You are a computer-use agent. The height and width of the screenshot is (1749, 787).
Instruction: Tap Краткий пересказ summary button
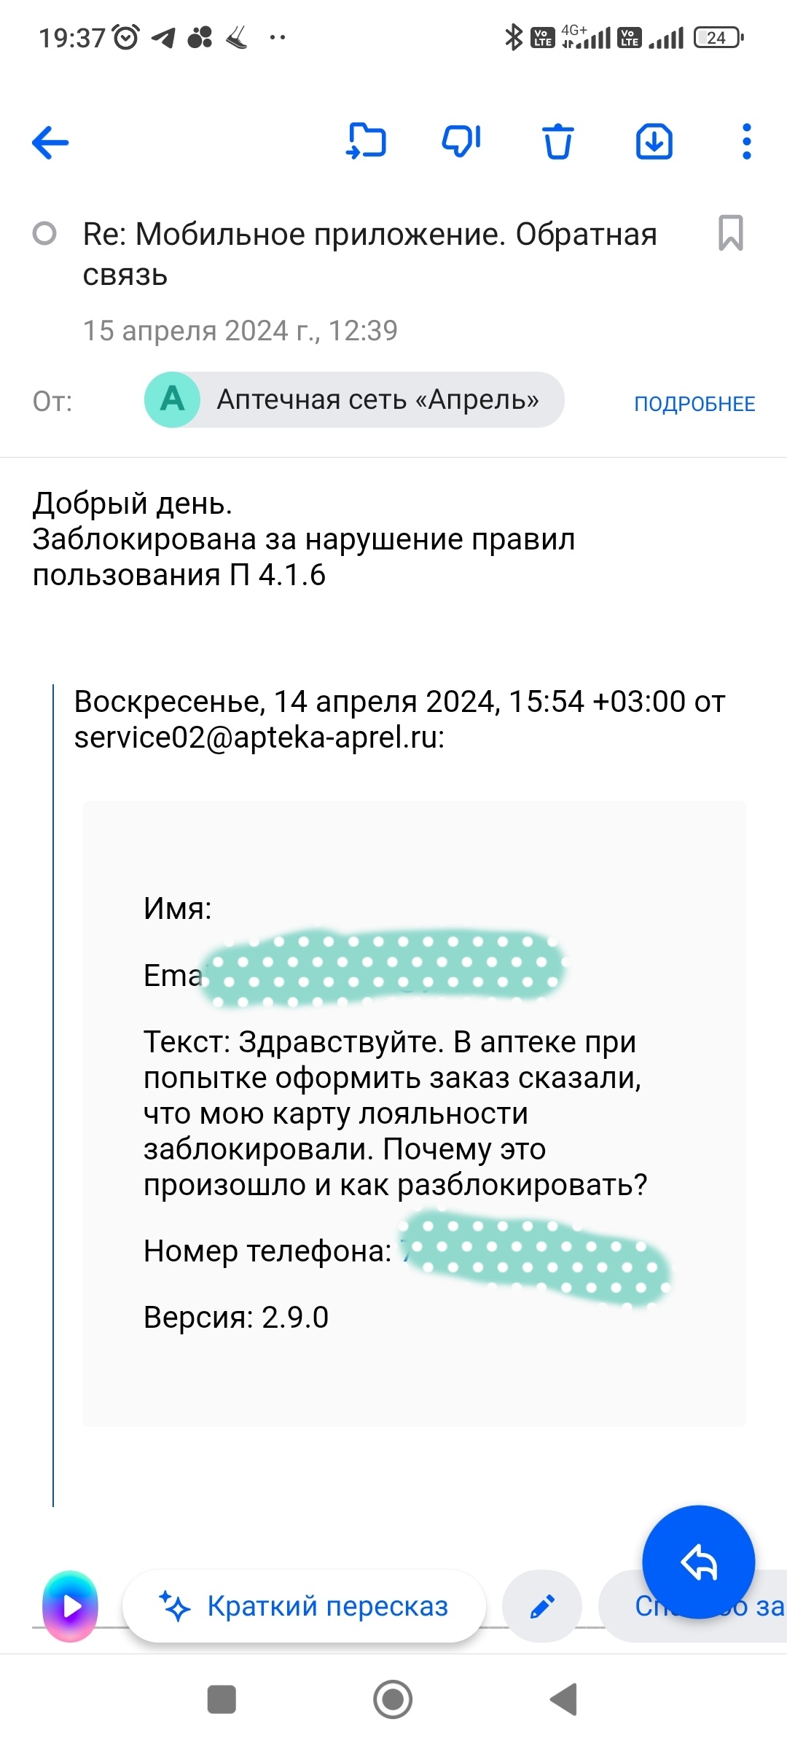[x=305, y=1606]
